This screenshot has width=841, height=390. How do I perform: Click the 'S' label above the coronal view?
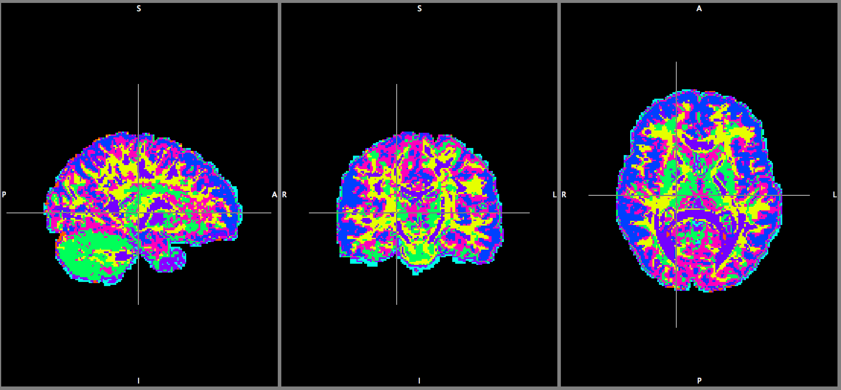[420, 9]
